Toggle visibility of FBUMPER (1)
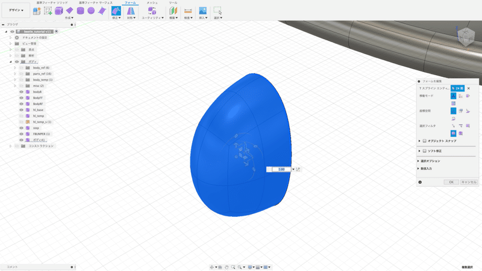Screen dimensions: 482x271 tap(21, 134)
